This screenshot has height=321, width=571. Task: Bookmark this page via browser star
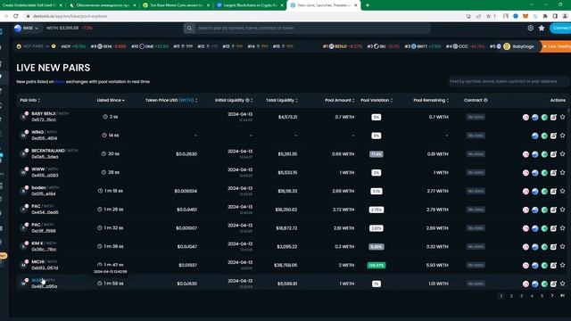coord(488,16)
